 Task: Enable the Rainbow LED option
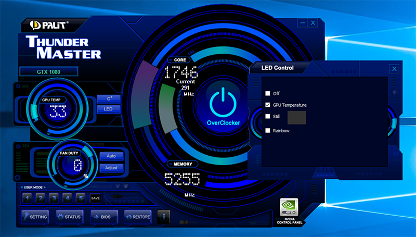click(268, 130)
